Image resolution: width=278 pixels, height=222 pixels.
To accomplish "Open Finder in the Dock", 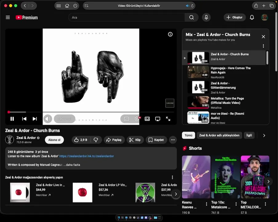I will point(119,218).
